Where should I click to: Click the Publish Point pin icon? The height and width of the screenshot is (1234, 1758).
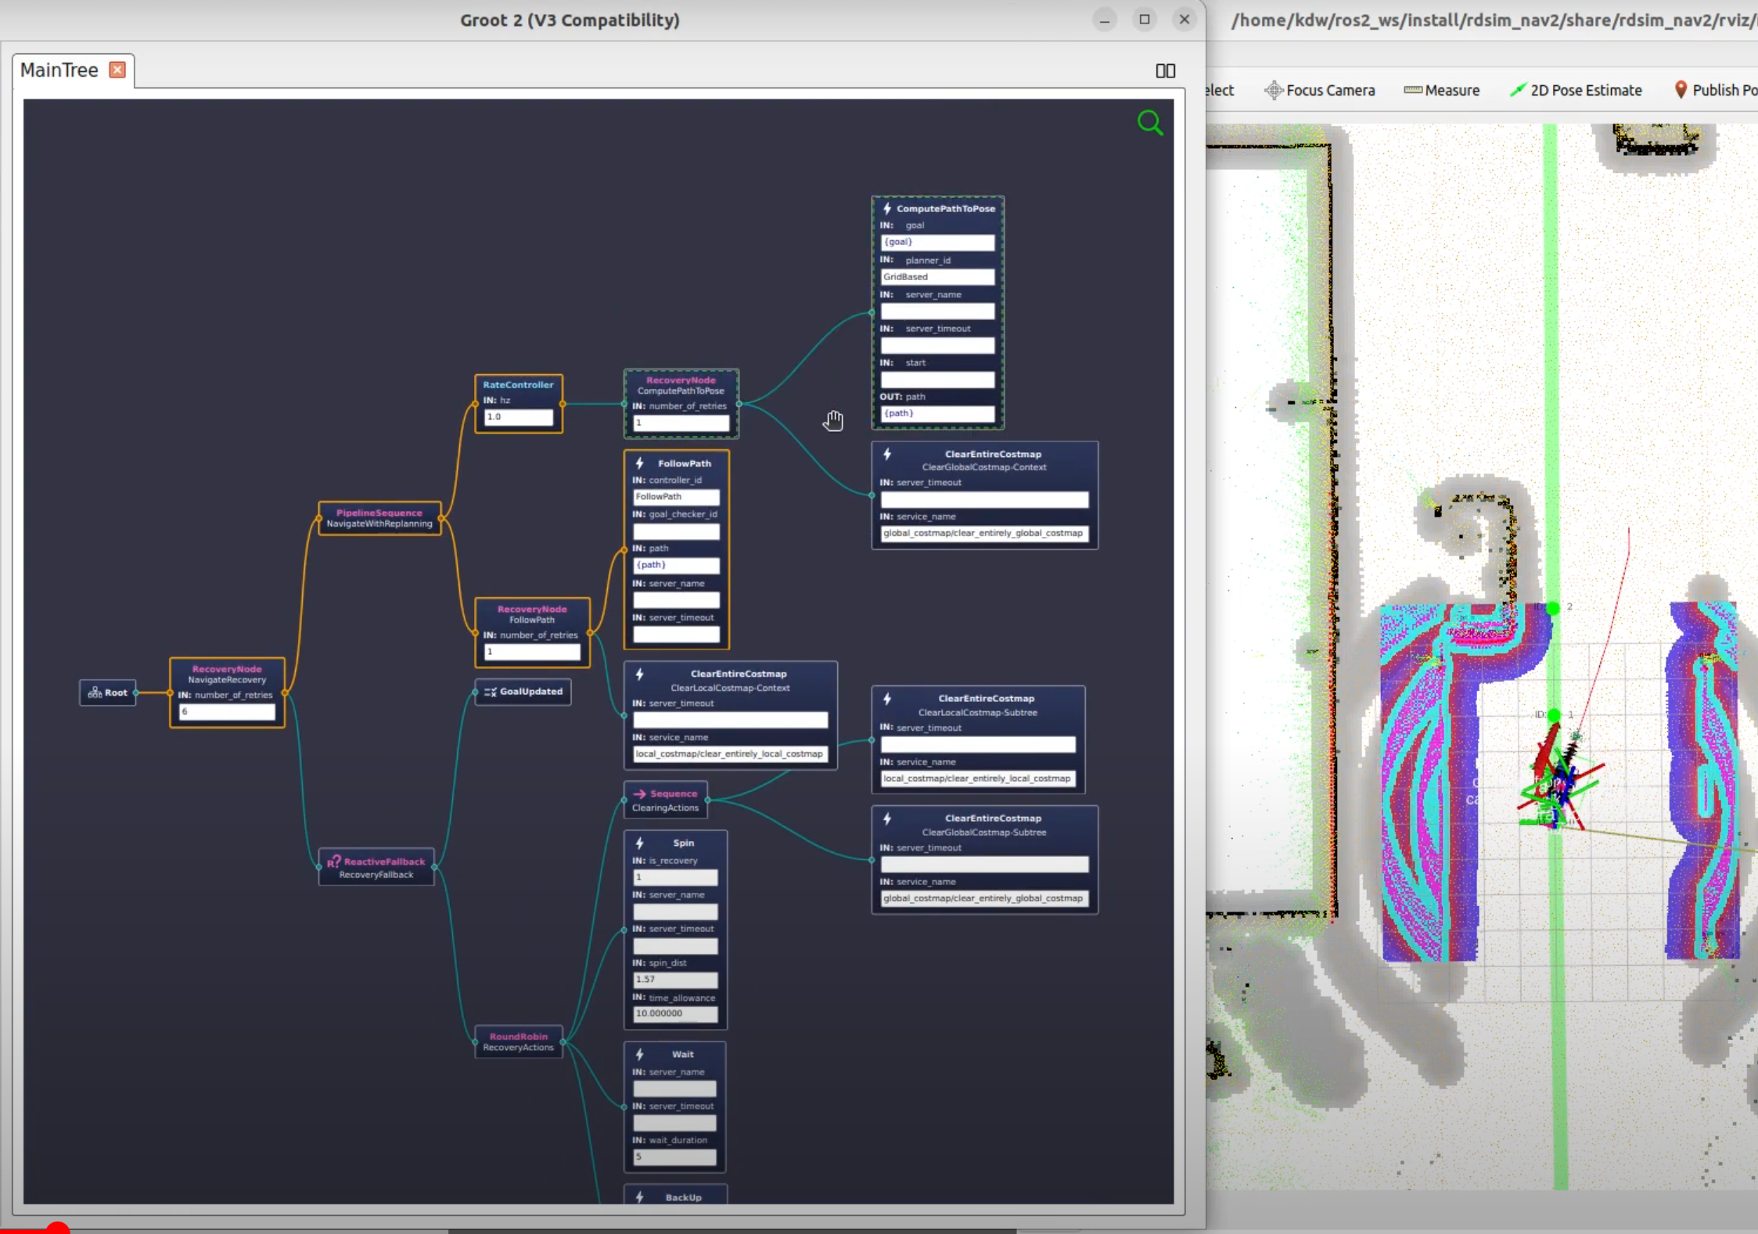[x=1680, y=89]
